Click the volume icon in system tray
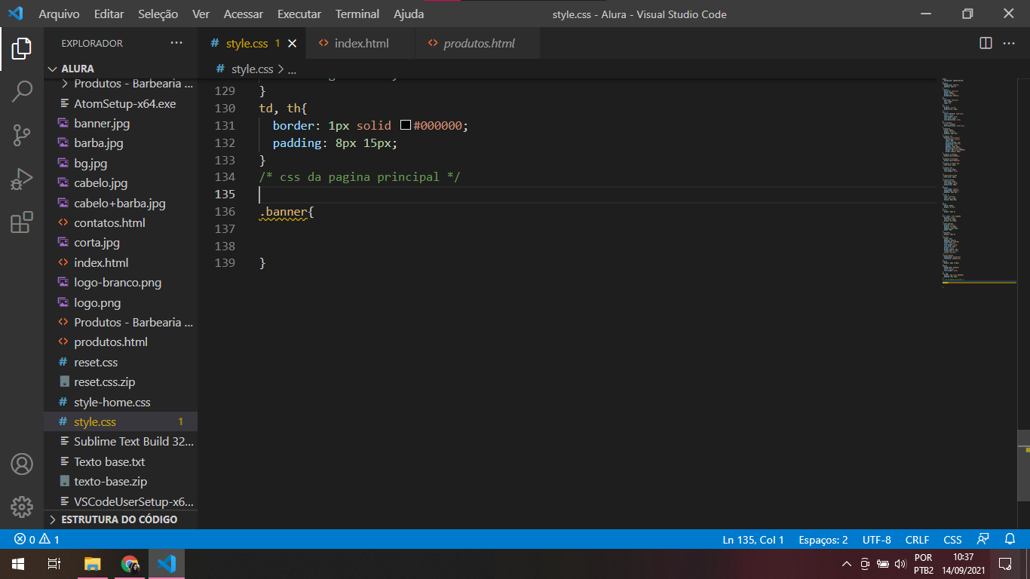The width and height of the screenshot is (1030, 579). pos(900,564)
